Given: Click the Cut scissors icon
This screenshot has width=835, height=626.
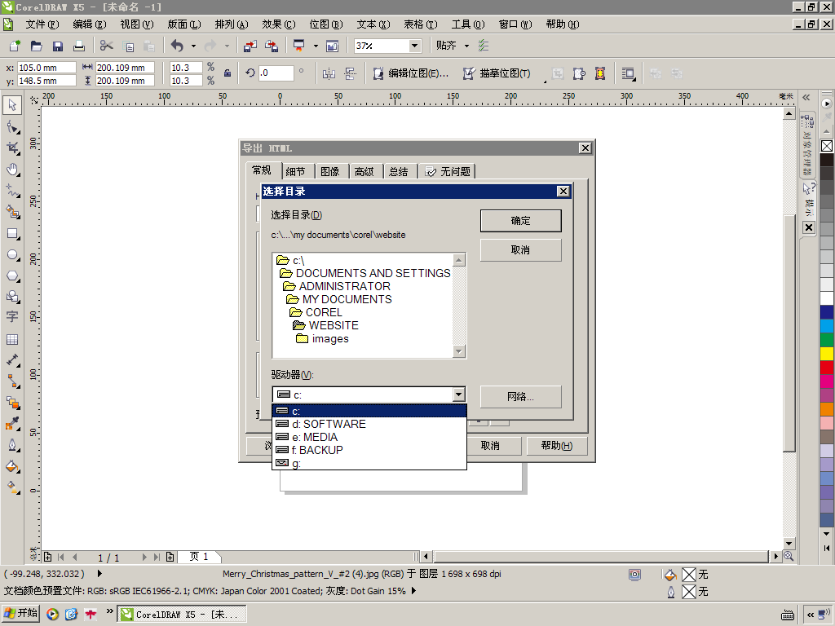Looking at the screenshot, I should pyautogui.click(x=107, y=46).
